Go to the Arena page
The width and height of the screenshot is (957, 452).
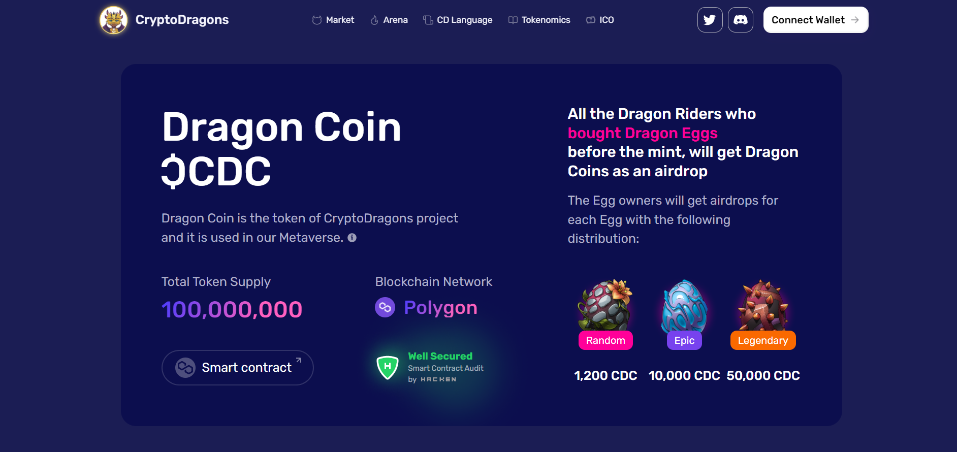(389, 20)
